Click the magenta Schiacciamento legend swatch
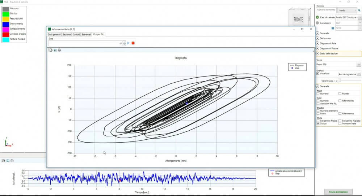Screen dimensions: 362x196 (6, 29)
